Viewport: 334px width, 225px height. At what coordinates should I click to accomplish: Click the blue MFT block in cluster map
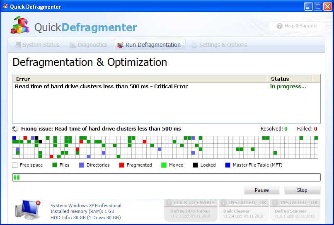(x=14, y=138)
